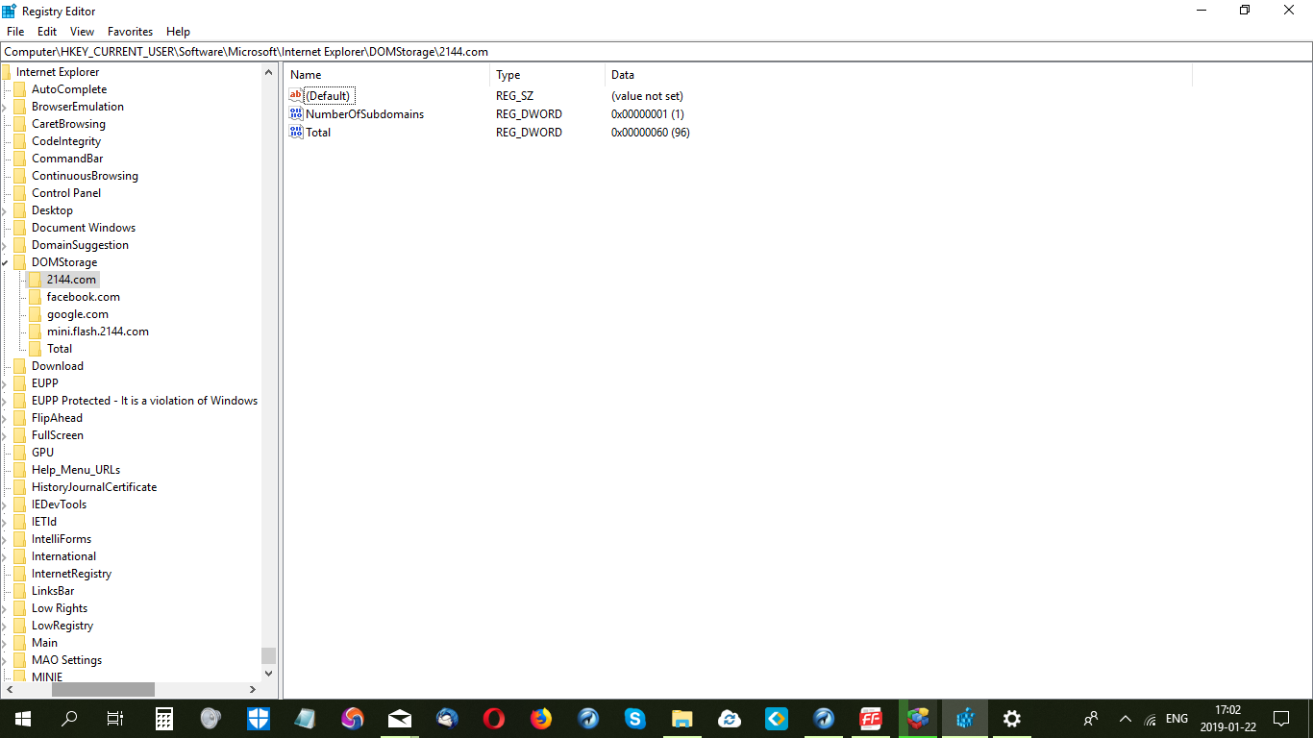This screenshot has width=1313, height=738.
Task: Select the Total key under DOMStorage
Action: click(60, 349)
